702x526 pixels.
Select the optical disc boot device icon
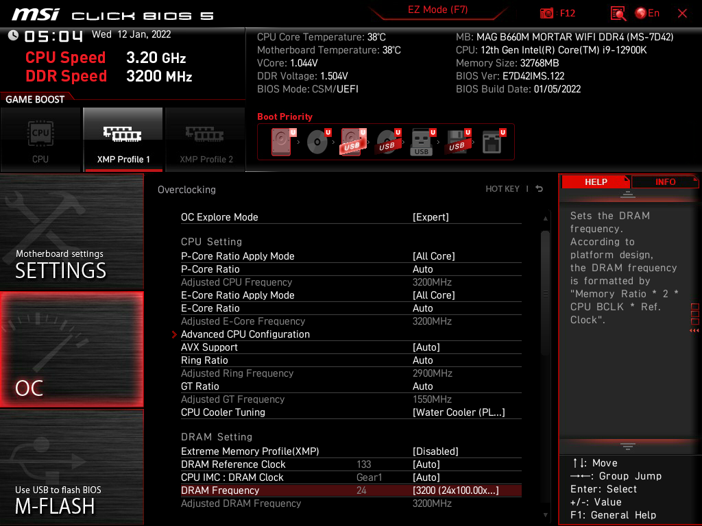(318, 142)
